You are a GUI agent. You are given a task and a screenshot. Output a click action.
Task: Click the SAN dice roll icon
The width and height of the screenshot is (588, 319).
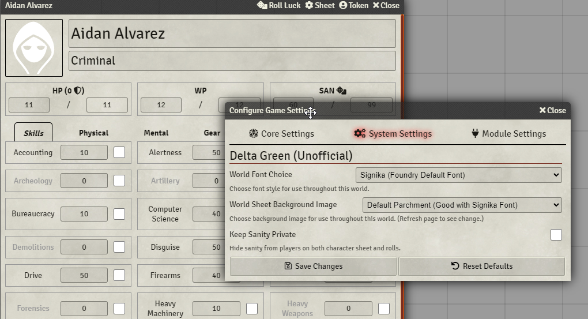click(x=341, y=91)
